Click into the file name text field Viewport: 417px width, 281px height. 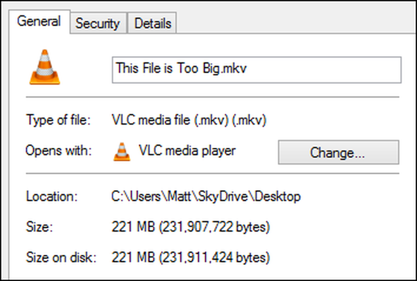[256, 70]
